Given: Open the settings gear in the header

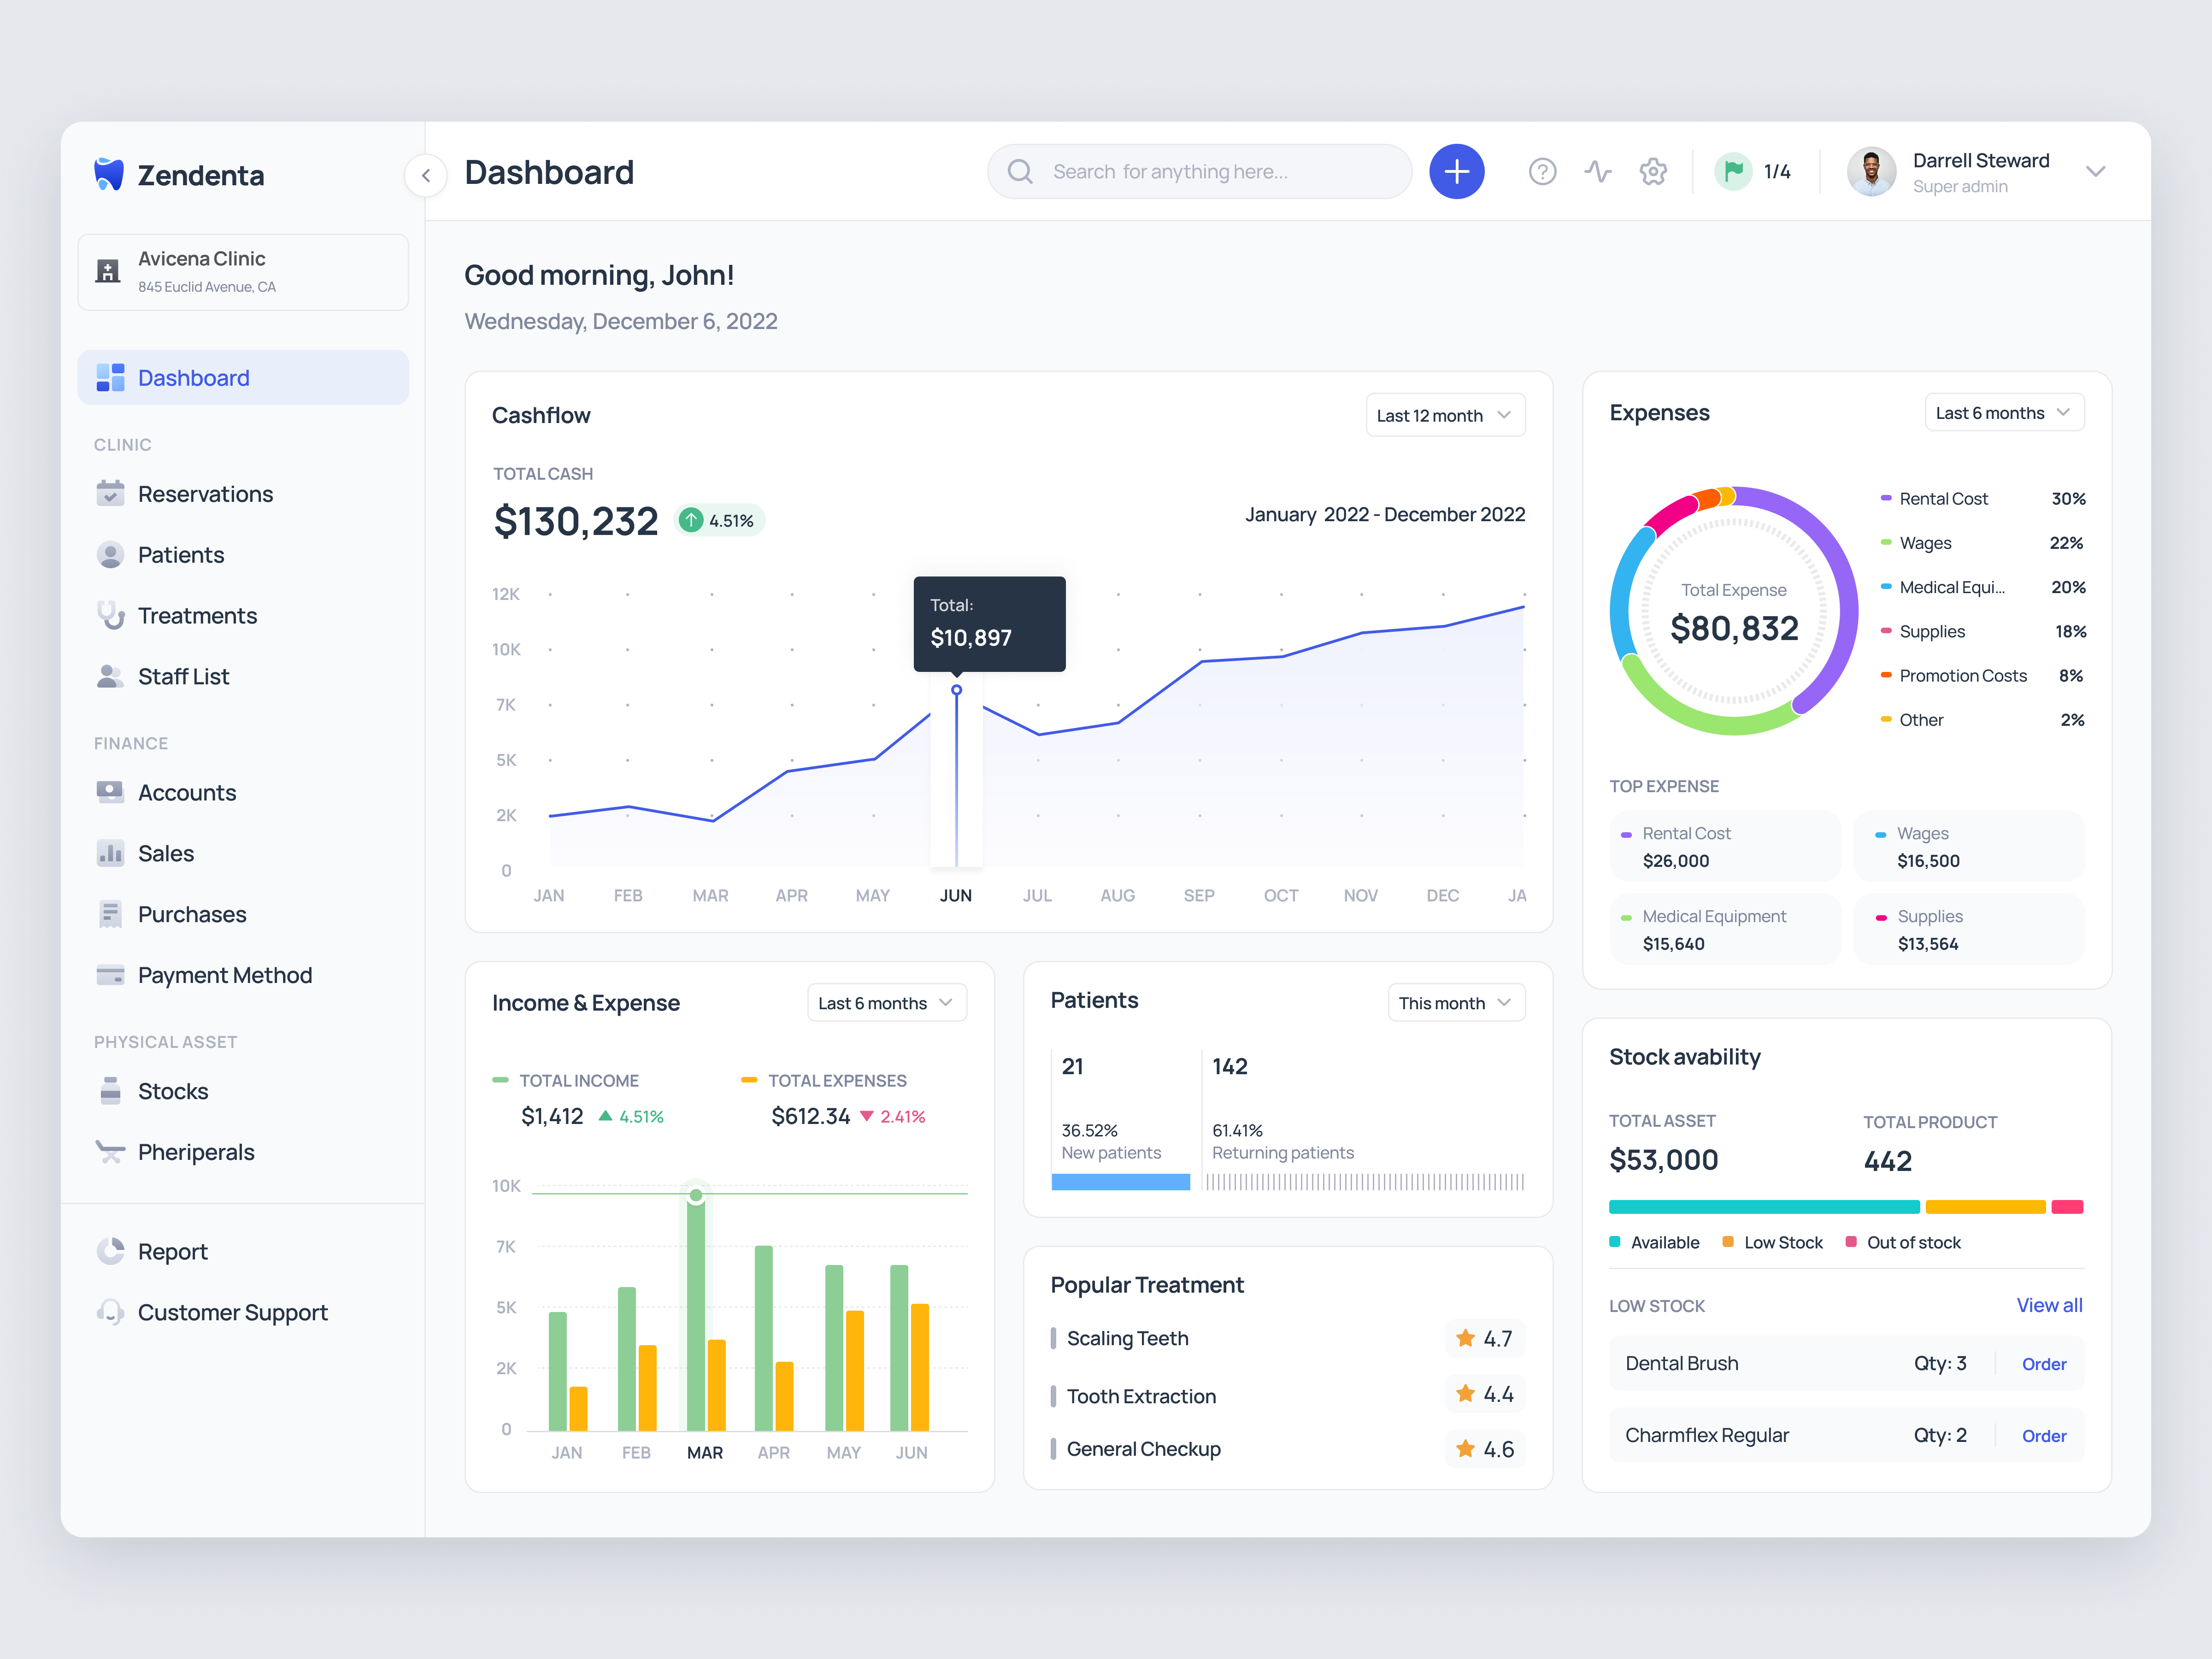Looking at the screenshot, I should click(x=1653, y=171).
